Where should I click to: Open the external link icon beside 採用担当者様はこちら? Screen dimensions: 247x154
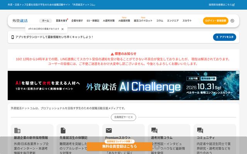coord(233,5)
